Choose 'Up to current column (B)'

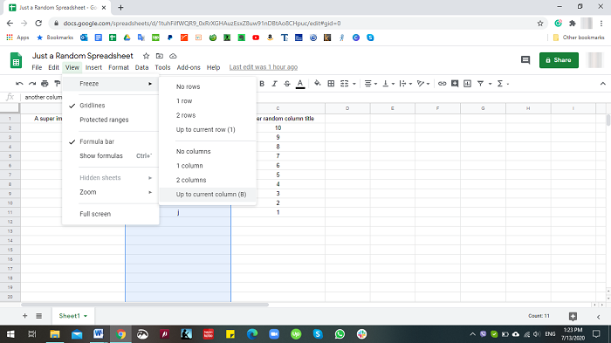[x=208, y=194]
